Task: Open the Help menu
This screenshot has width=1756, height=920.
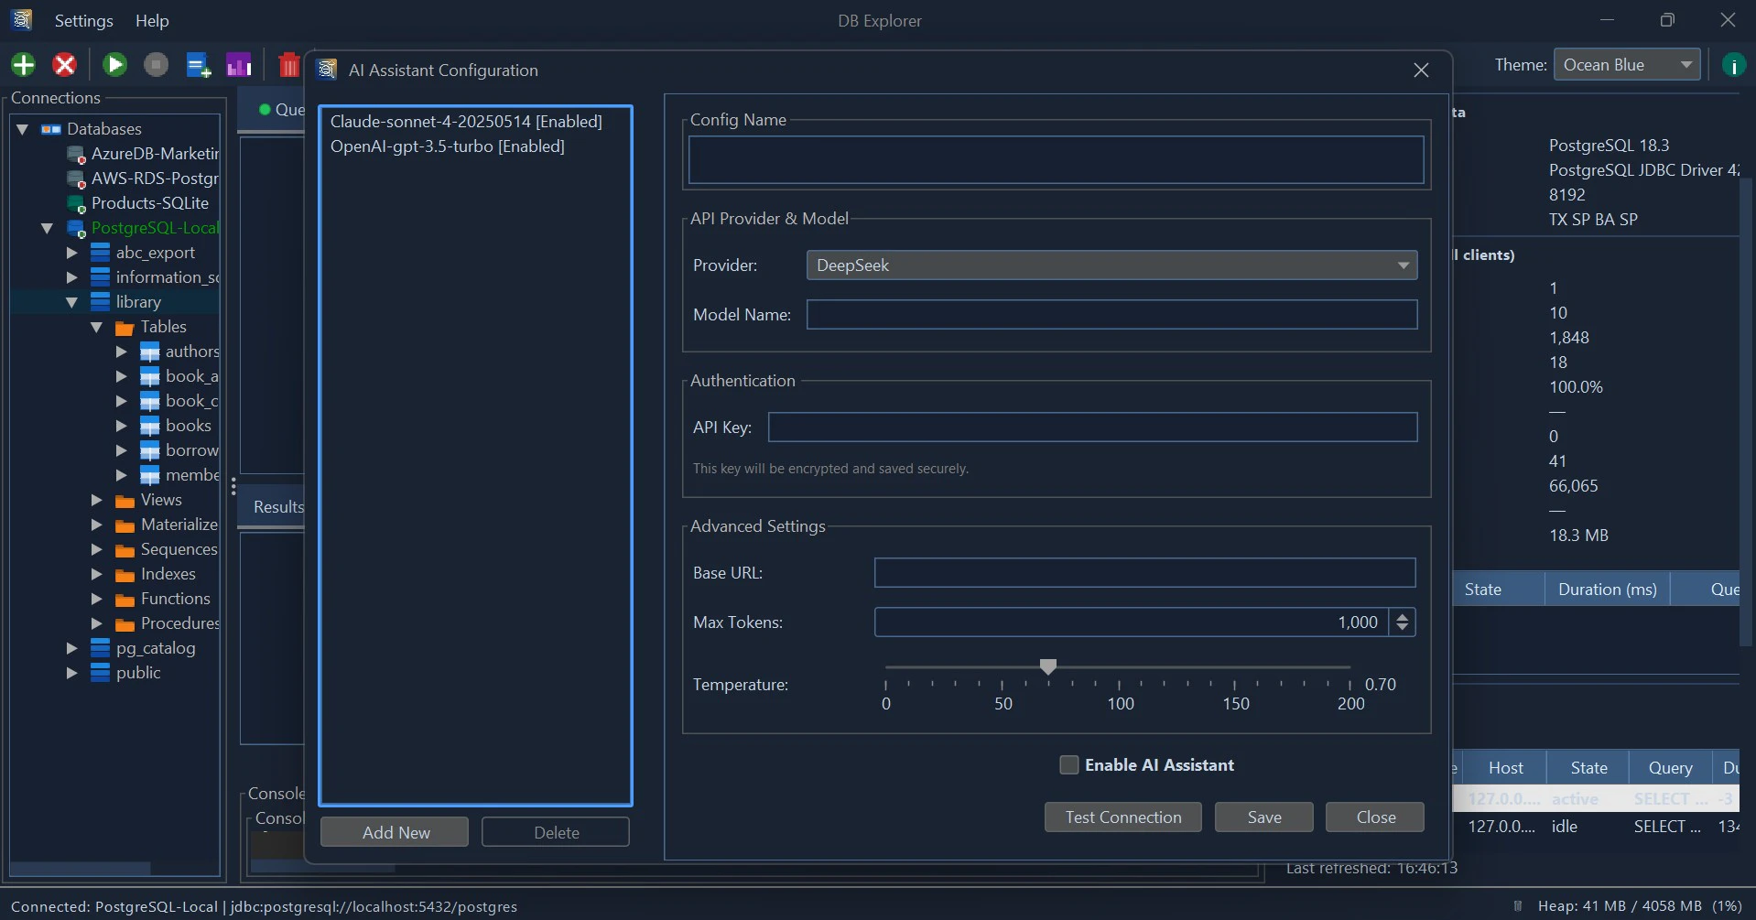Action: click(151, 20)
